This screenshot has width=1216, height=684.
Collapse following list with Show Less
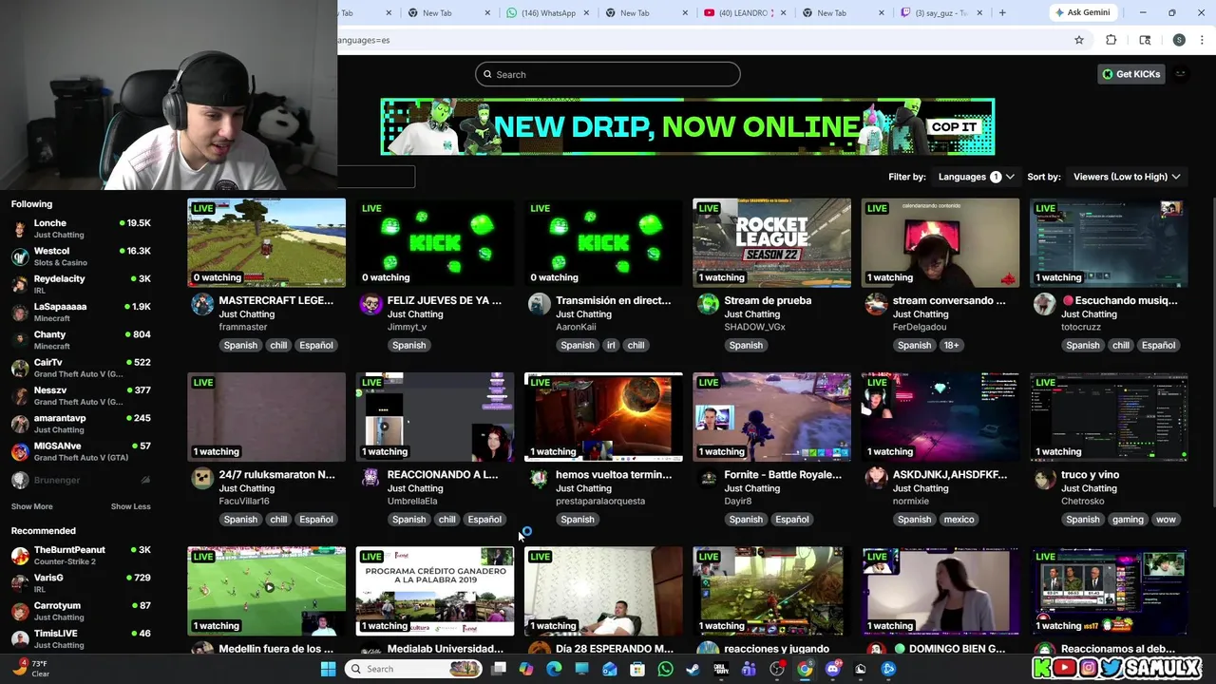[131, 506]
